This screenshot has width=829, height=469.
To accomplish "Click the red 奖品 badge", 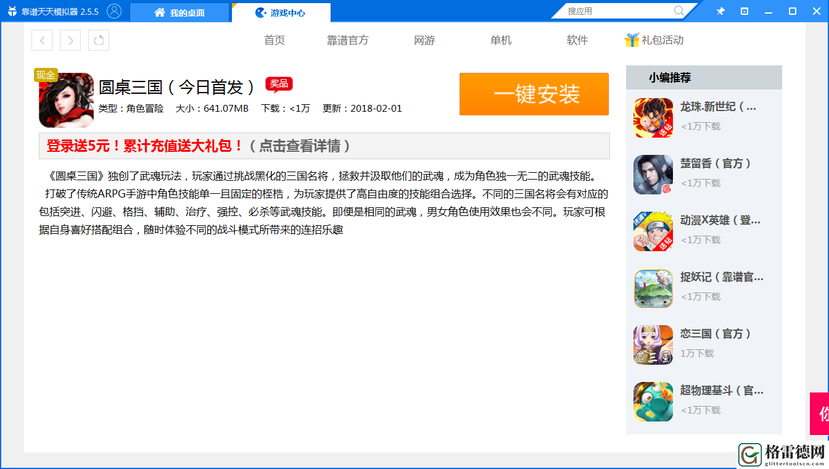I will click(x=279, y=85).
